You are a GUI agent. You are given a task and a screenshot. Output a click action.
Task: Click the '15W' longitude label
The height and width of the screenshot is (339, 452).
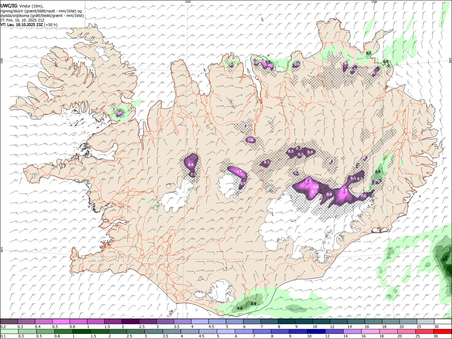pyautogui.click(x=374, y=2)
